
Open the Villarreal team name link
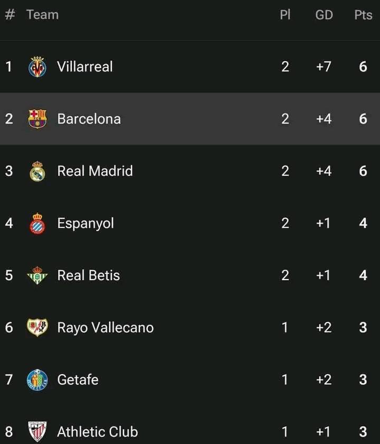point(85,67)
